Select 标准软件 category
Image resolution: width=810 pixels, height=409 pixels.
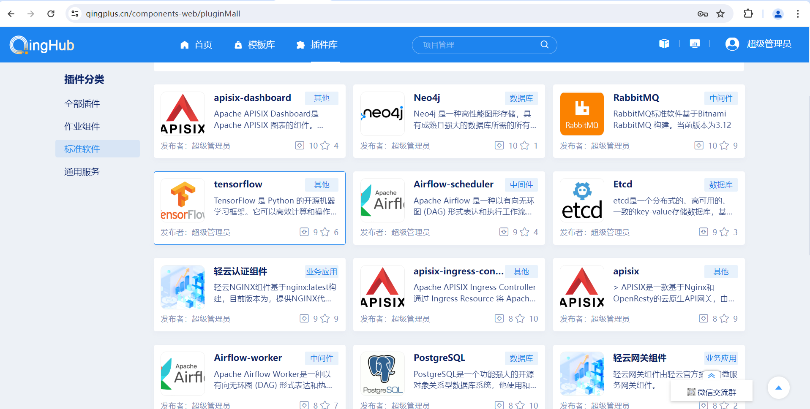point(98,149)
